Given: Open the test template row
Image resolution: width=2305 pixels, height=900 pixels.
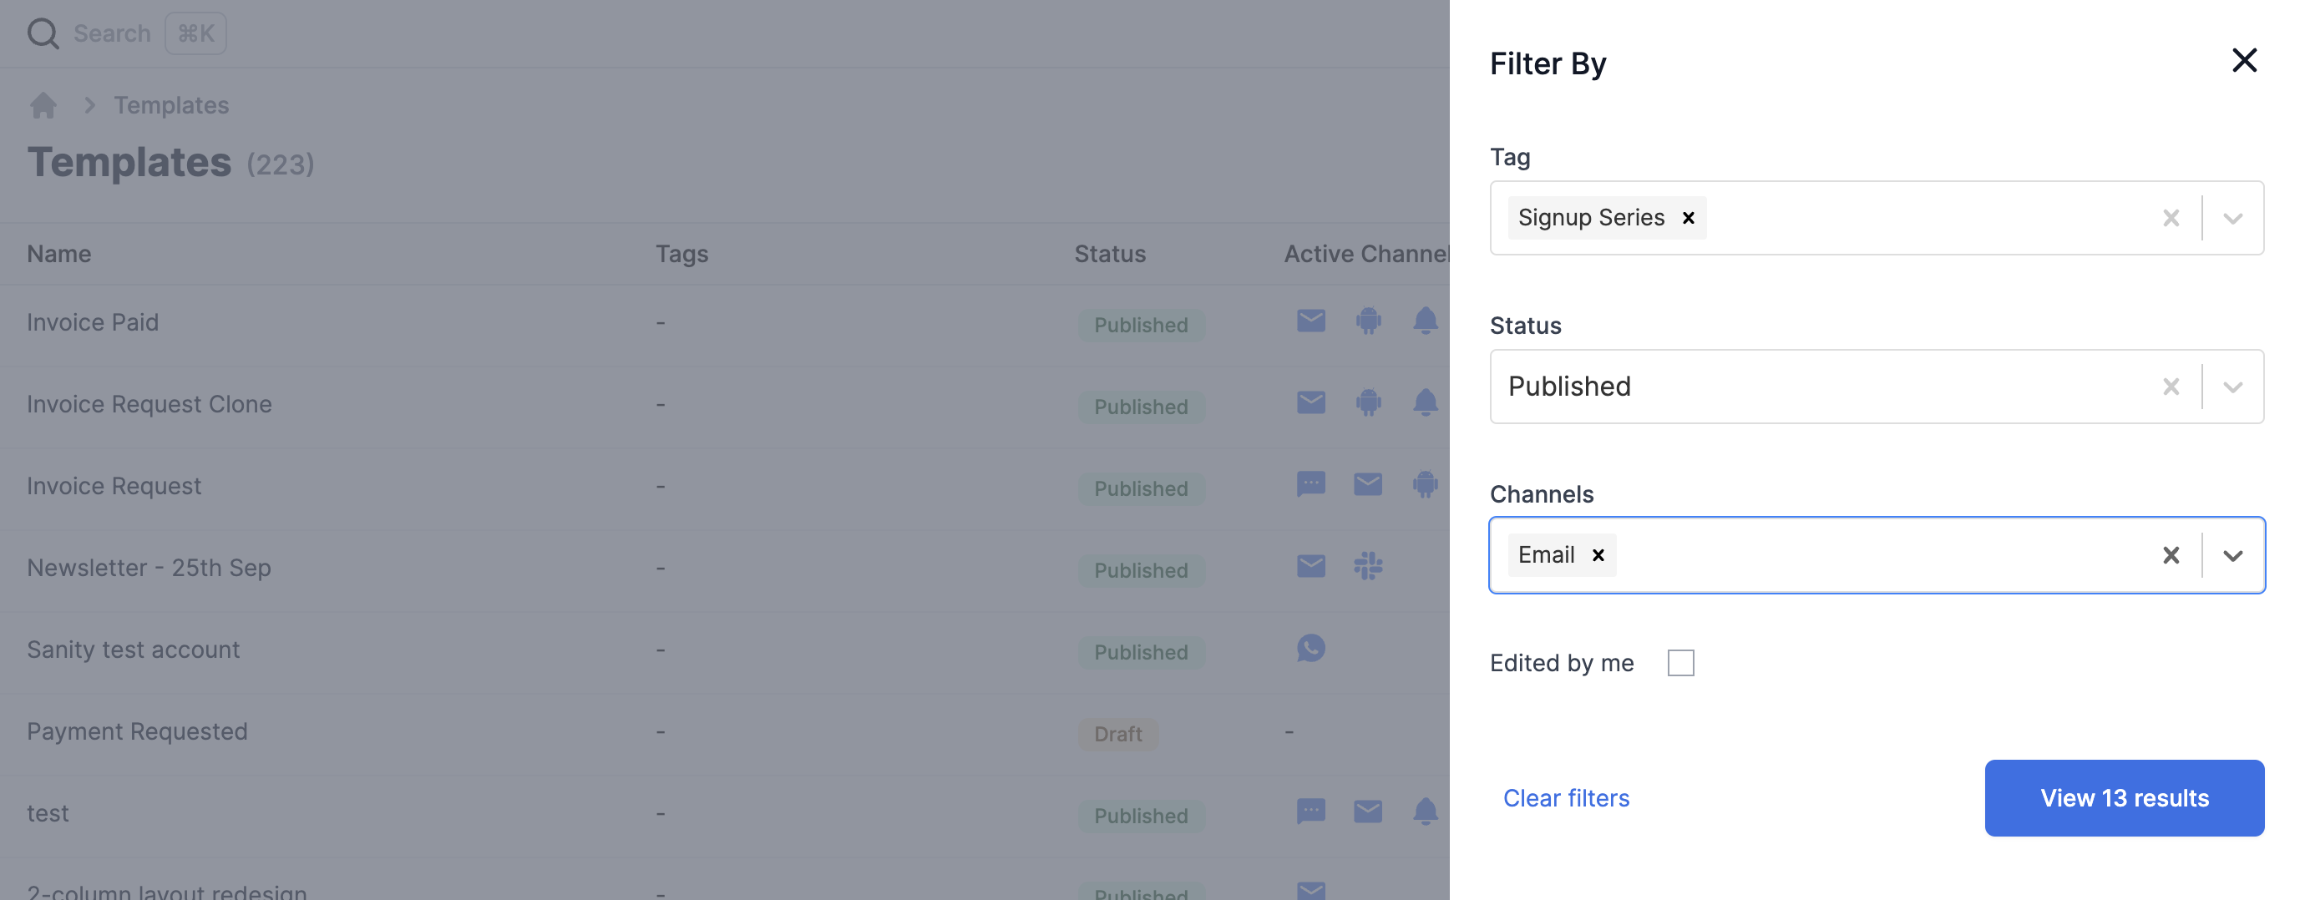Looking at the screenshot, I should [x=48, y=813].
